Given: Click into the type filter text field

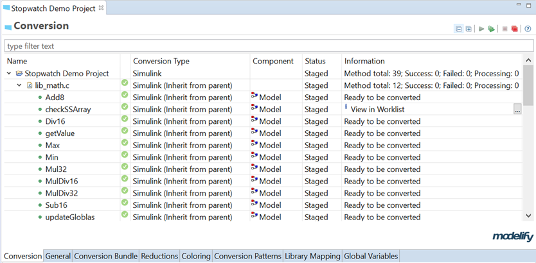Looking at the screenshot, I should click(x=269, y=46).
